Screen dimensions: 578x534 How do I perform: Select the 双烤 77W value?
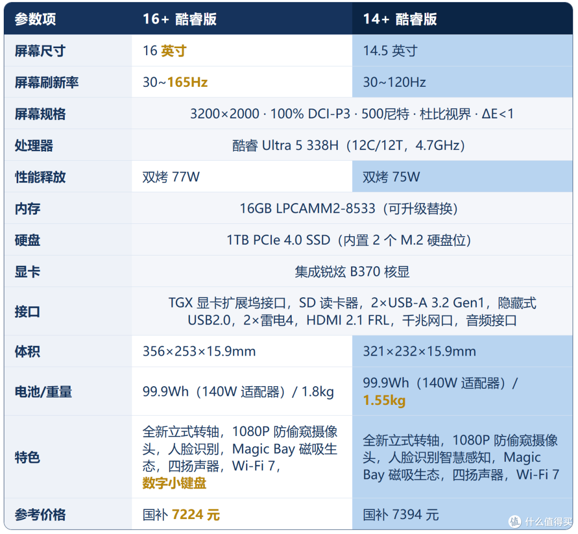(171, 177)
